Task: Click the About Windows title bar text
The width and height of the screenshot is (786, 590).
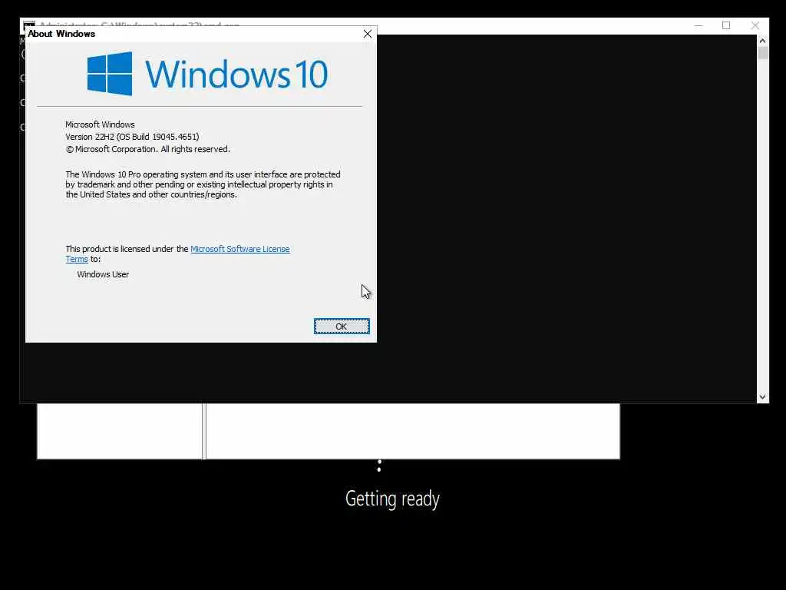Action: coord(61,34)
